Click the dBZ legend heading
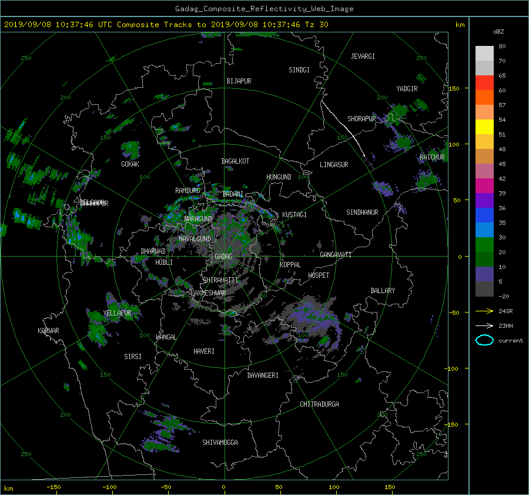 pyautogui.click(x=498, y=32)
